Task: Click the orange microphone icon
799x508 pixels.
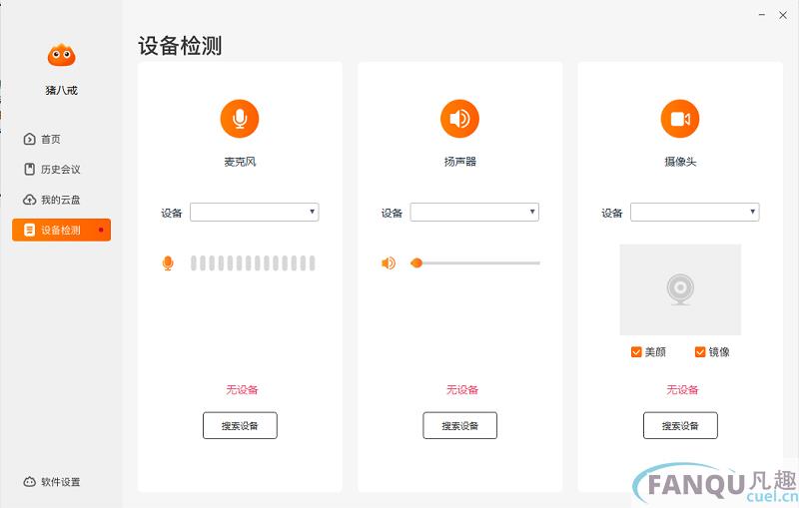Action: 240,119
